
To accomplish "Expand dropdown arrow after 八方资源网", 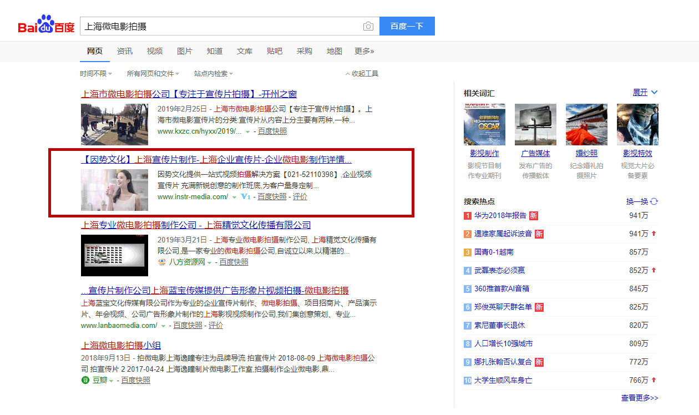I will pos(209,262).
